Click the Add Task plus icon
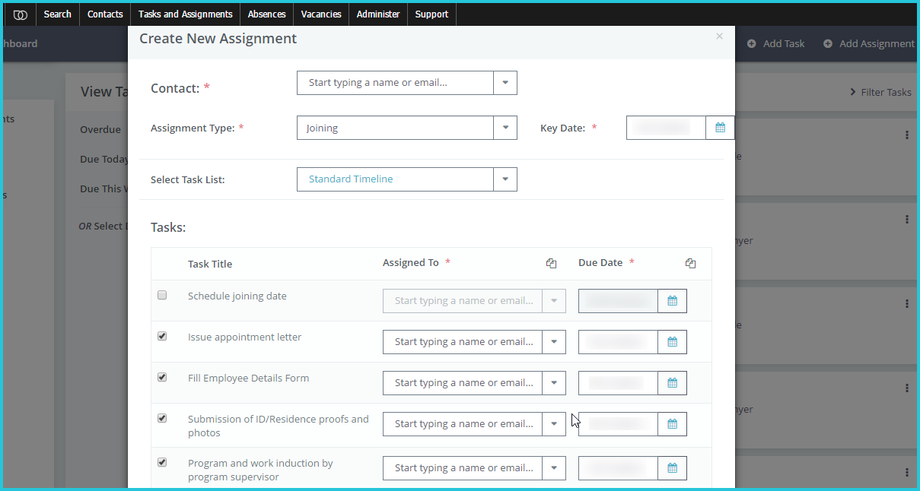Screen dimensions: 920x491 [x=752, y=44]
